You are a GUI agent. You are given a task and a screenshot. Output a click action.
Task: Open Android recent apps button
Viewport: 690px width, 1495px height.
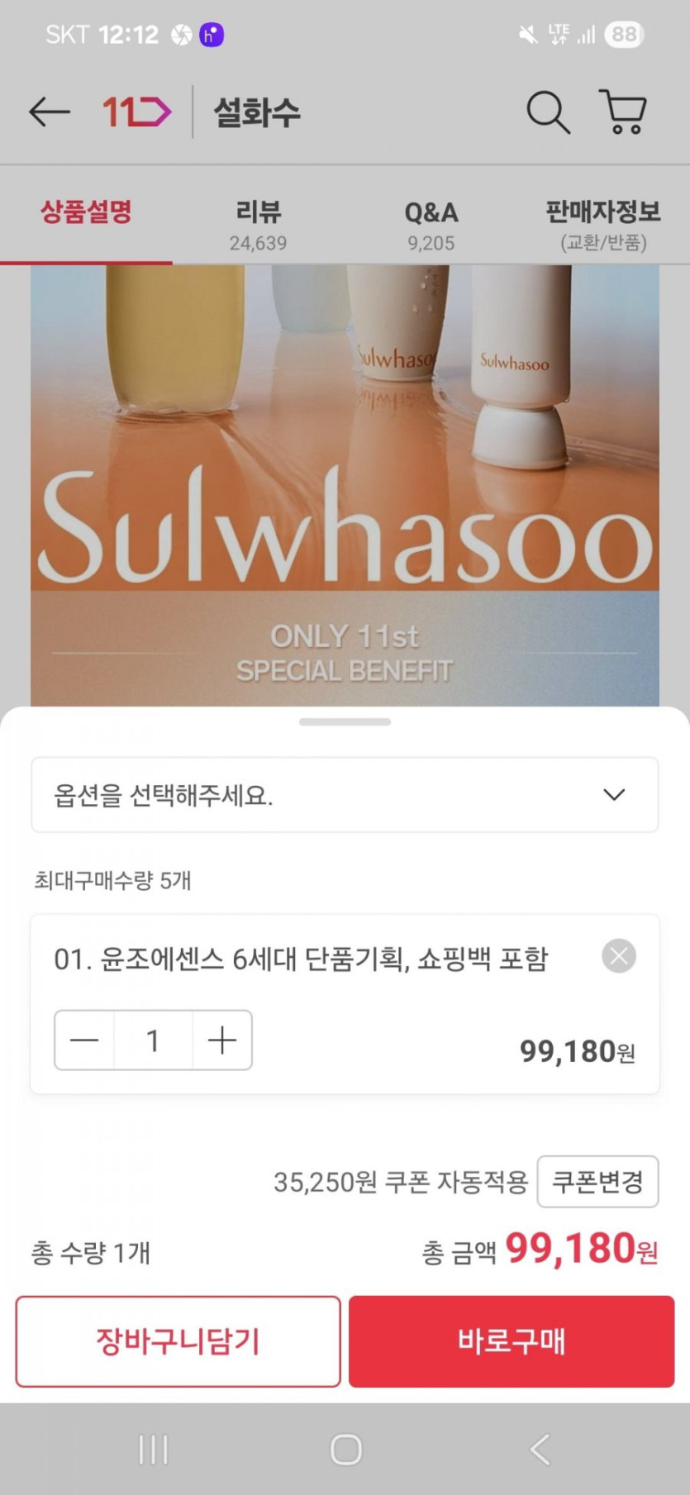[154, 1450]
